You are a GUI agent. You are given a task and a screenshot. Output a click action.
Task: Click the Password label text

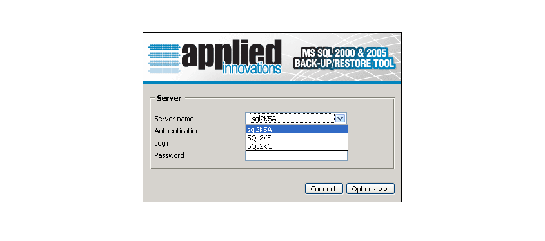coord(169,155)
